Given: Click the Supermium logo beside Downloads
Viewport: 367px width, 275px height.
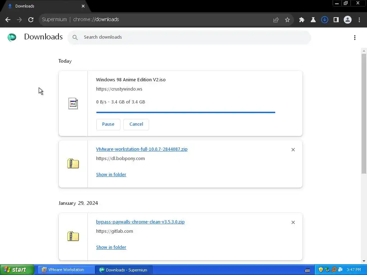Looking at the screenshot, I should (12, 37).
